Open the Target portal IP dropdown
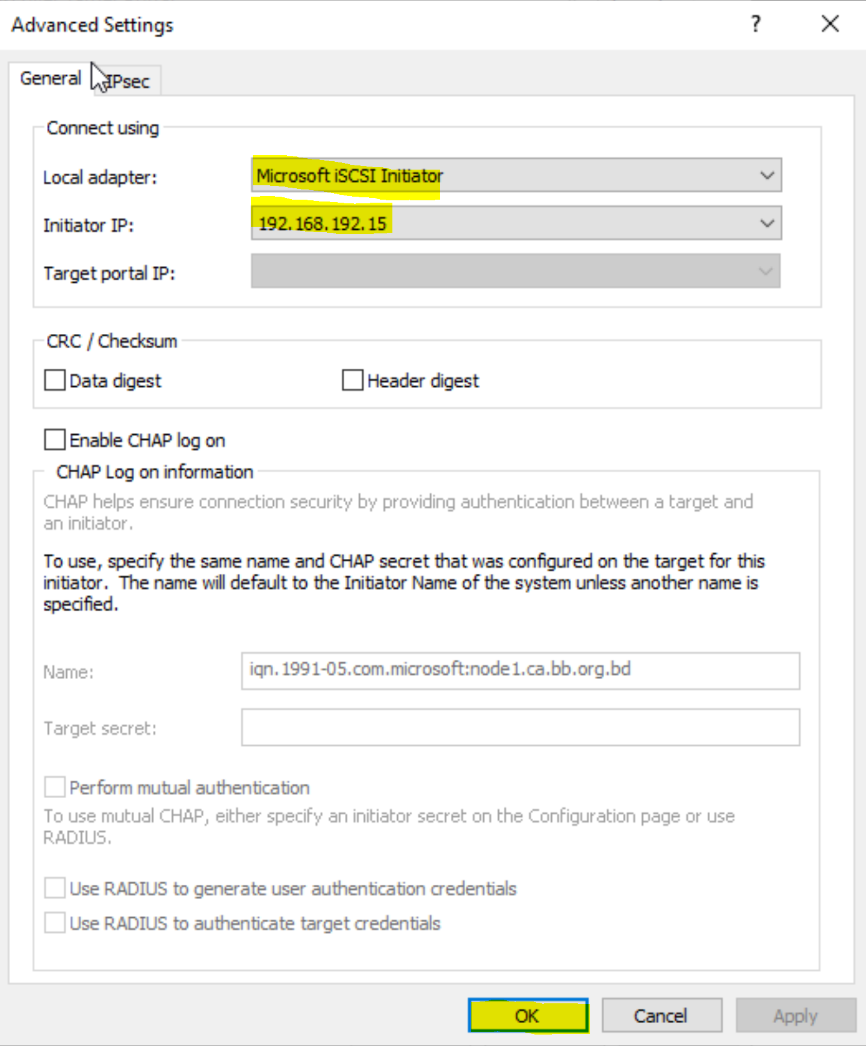 pos(516,271)
